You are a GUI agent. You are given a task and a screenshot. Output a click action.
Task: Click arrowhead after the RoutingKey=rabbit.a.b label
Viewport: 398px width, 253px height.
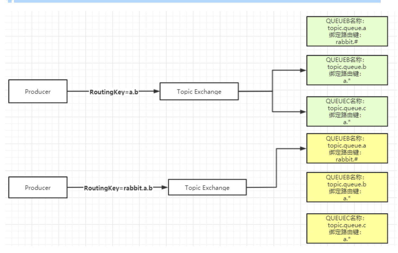coord(165,187)
